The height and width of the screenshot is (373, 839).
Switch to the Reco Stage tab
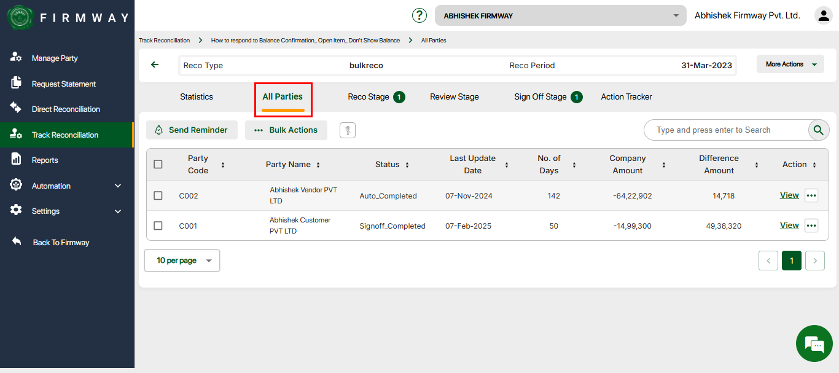pyautogui.click(x=369, y=97)
